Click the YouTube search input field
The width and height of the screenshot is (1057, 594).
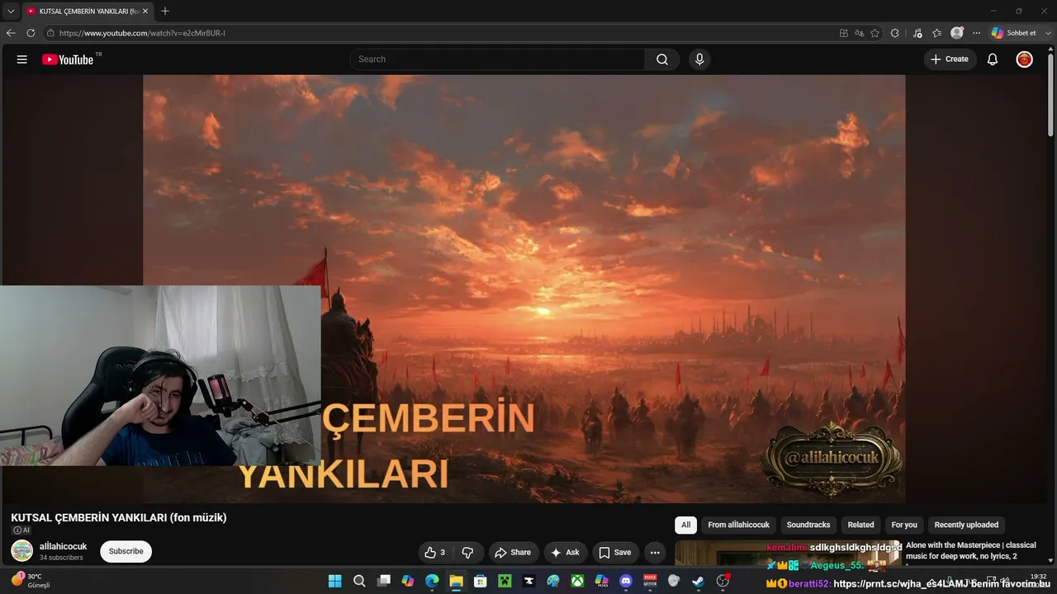[497, 59]
